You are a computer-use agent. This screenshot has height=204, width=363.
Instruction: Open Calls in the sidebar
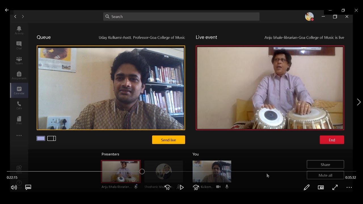point(19,105)
